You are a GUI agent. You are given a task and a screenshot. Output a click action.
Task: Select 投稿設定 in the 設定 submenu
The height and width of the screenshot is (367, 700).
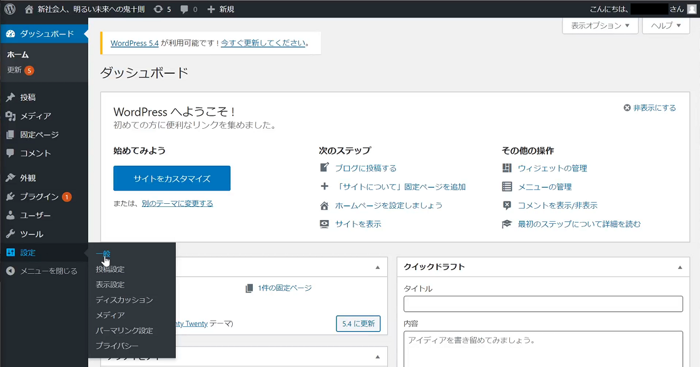click(110, 269)
